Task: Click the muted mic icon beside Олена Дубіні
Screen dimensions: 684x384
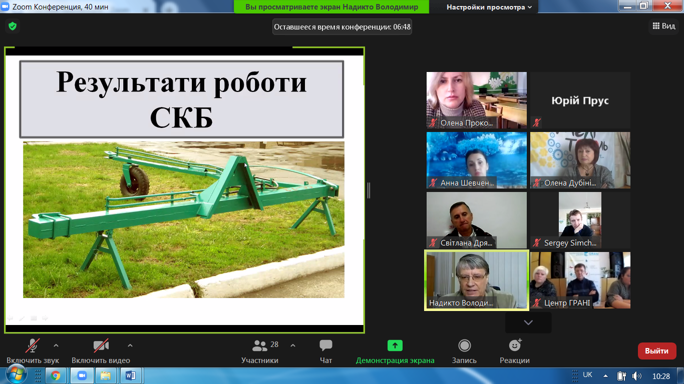Action: 537,182
